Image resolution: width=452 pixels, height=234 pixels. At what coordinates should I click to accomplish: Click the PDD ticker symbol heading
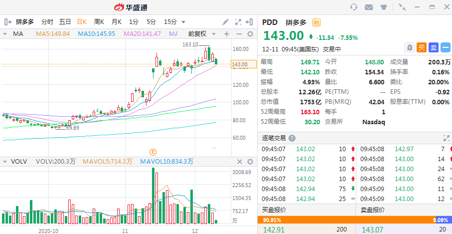point(270,22)
